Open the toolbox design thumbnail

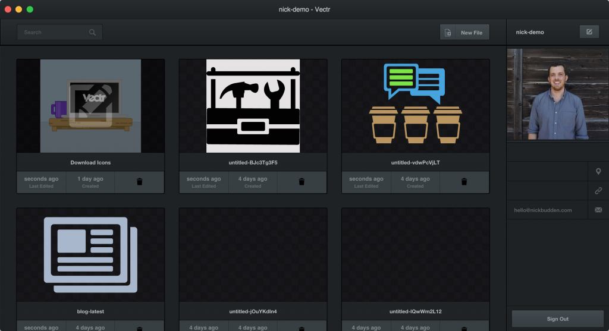point(253,106)
